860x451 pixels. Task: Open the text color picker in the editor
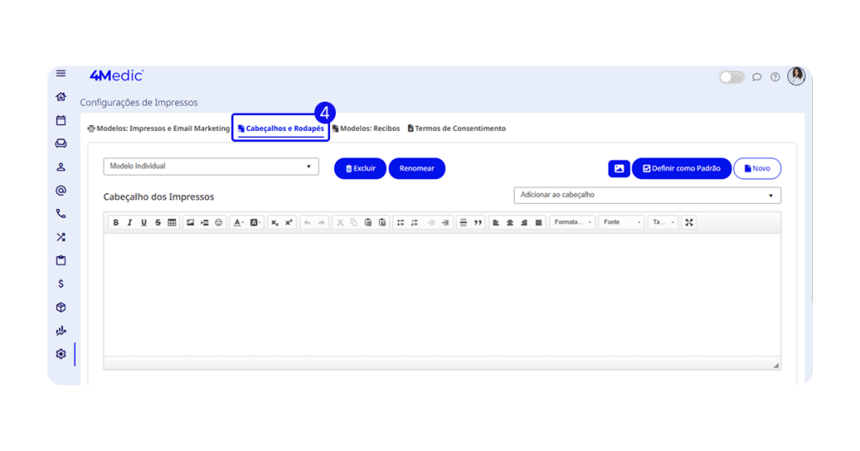[x=239, y=223]
